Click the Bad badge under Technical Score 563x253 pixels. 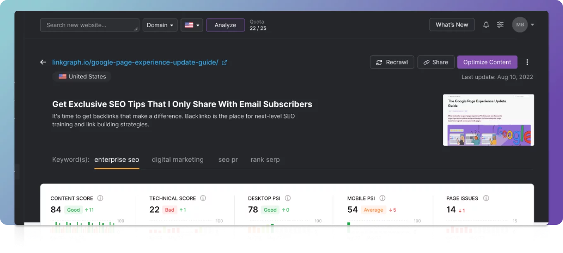[x=170, y=210]
